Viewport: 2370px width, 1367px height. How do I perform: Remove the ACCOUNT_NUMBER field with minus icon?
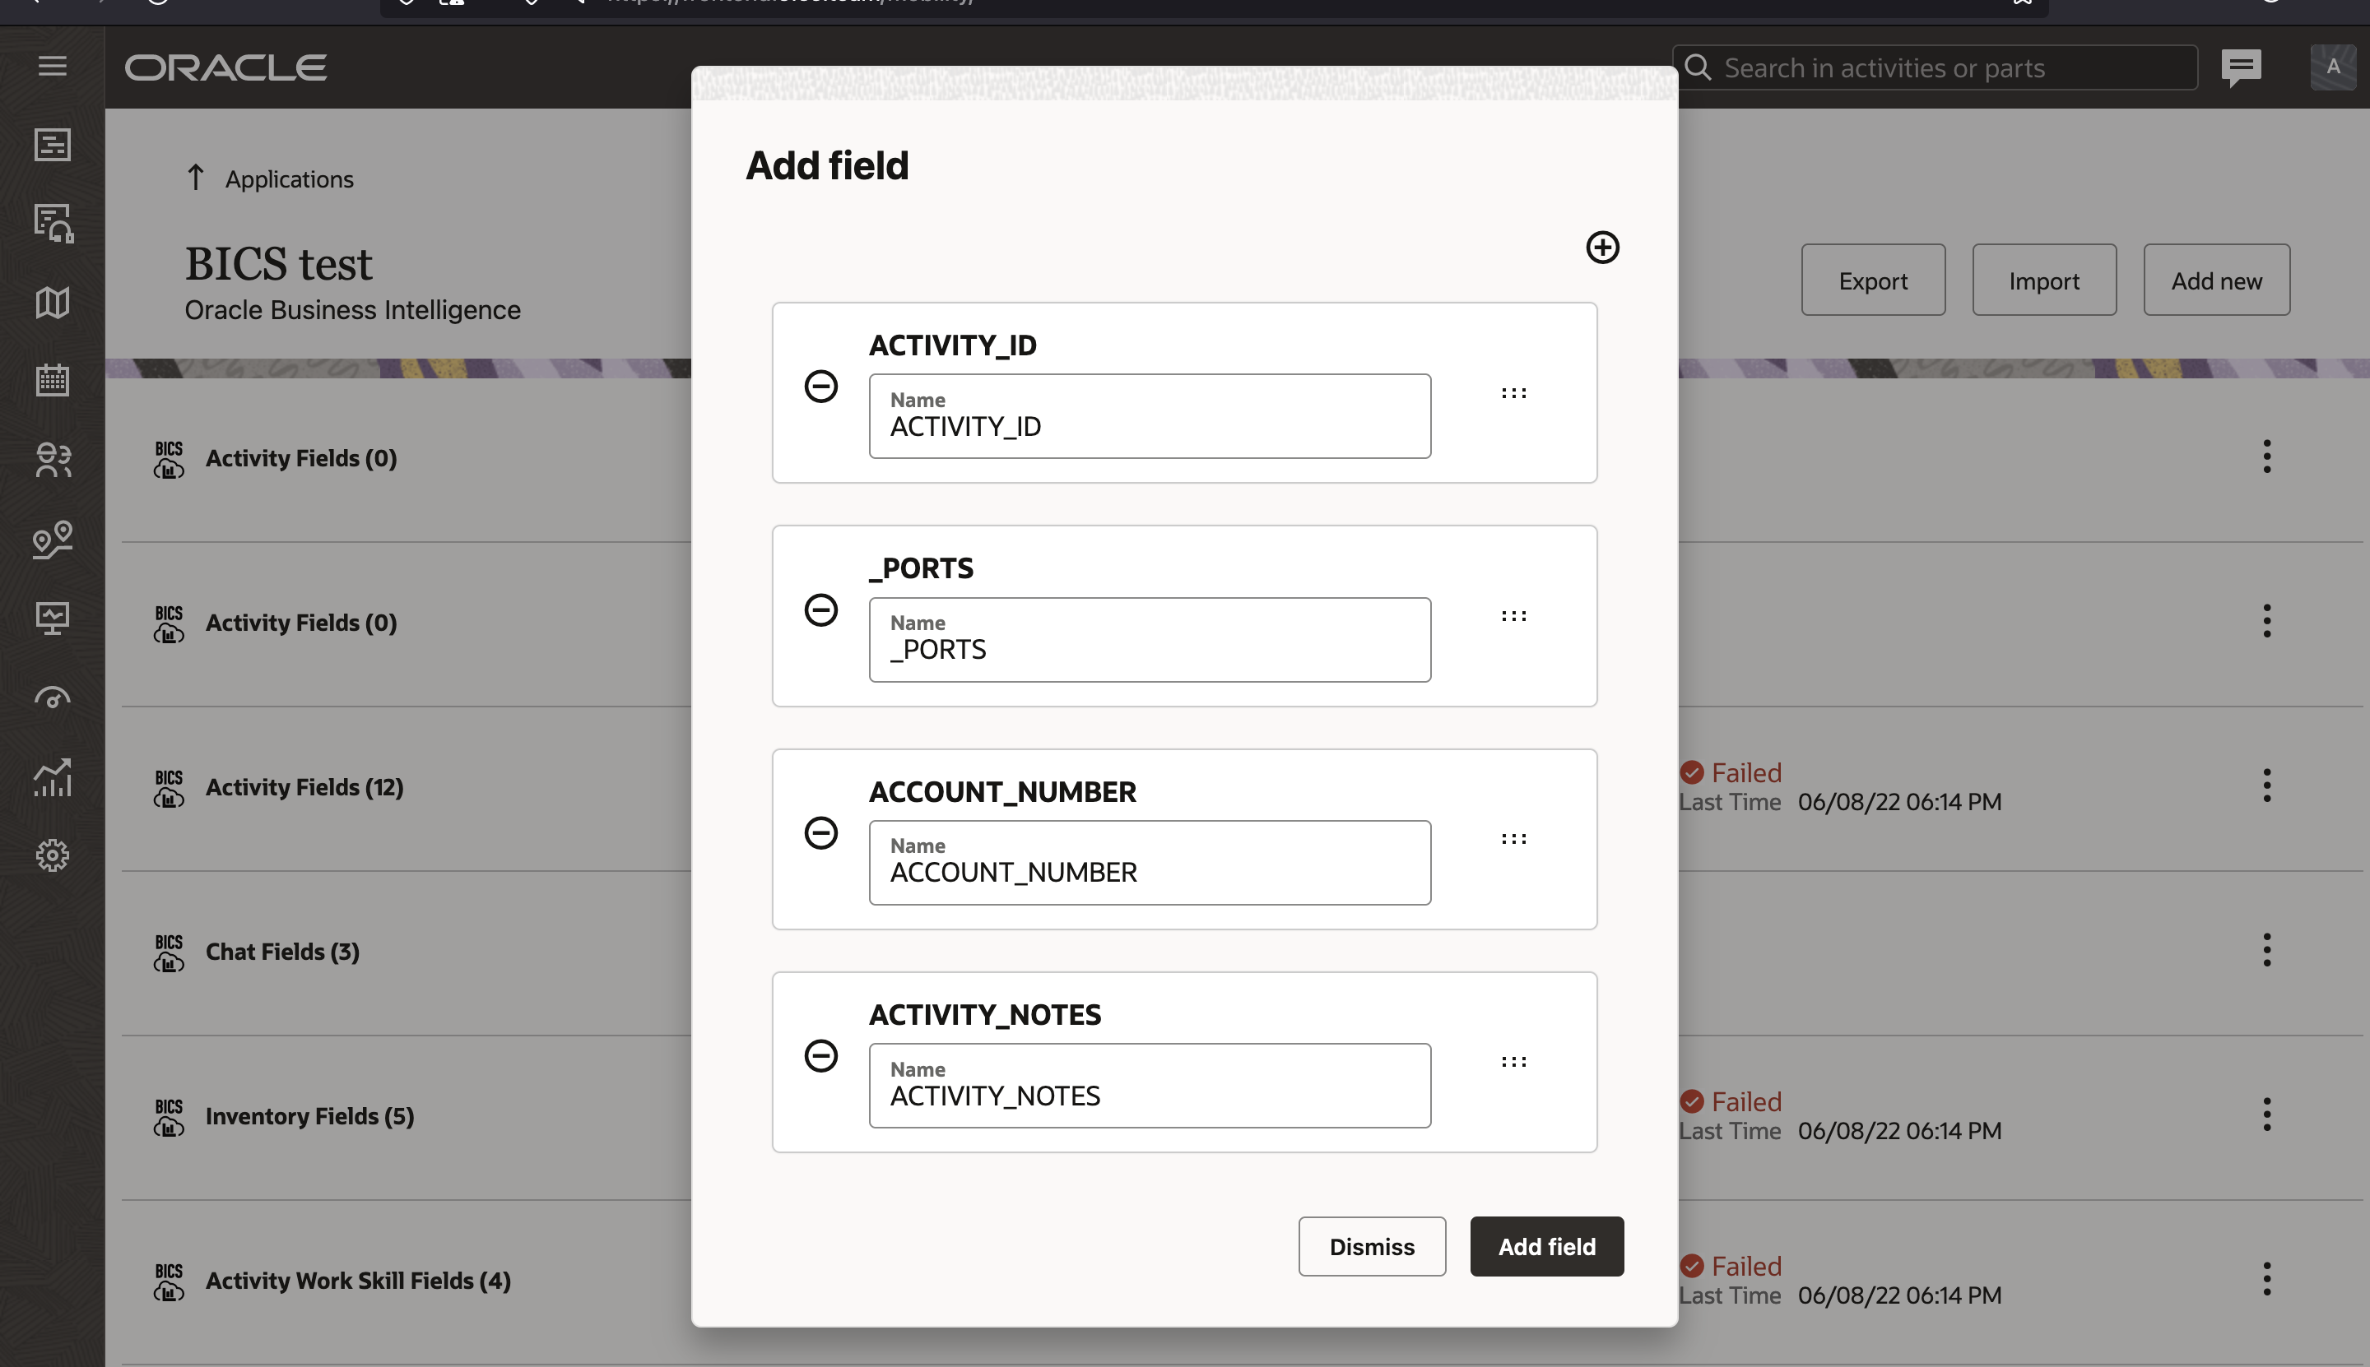pyautogui.click(x=820, y=832)
